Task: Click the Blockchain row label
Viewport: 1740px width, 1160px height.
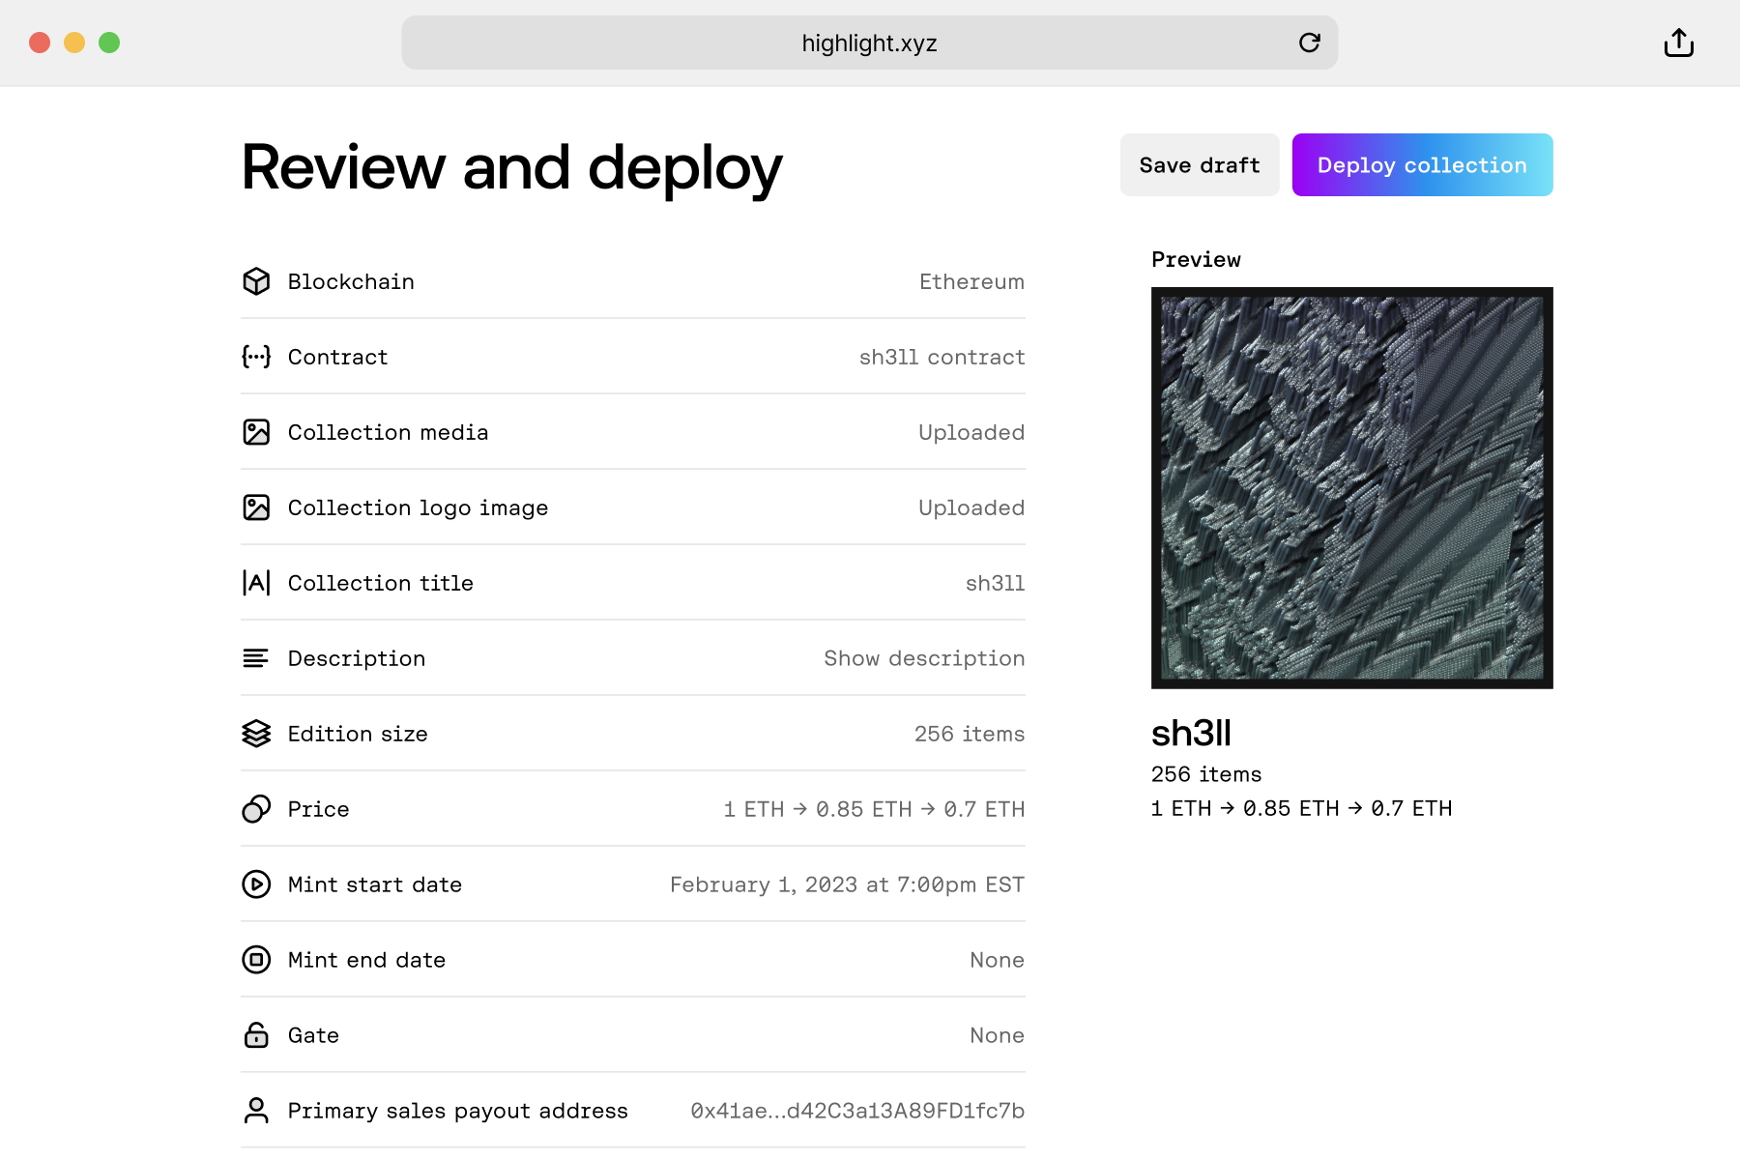Action: (x=351, y=281)
